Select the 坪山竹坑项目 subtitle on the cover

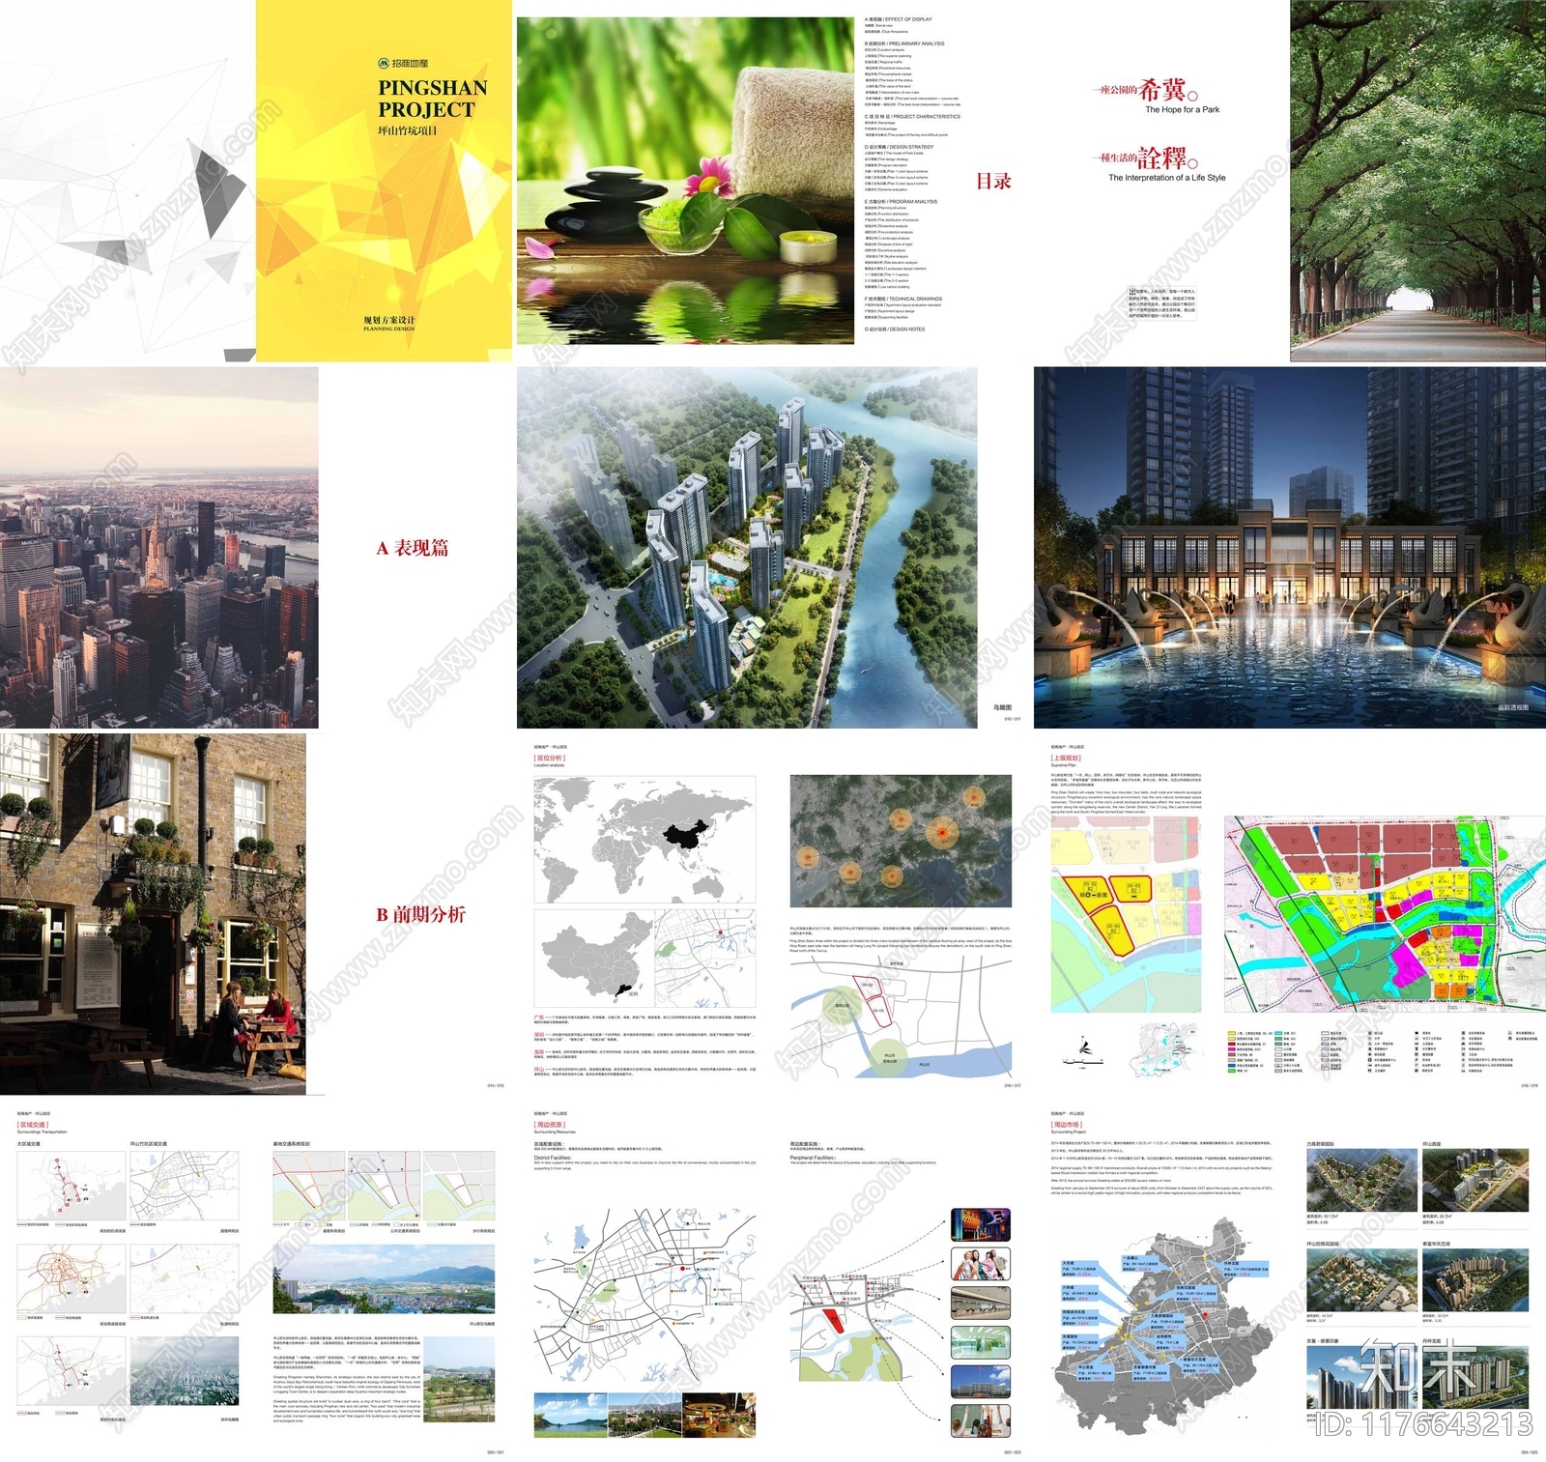coord(408,130)
